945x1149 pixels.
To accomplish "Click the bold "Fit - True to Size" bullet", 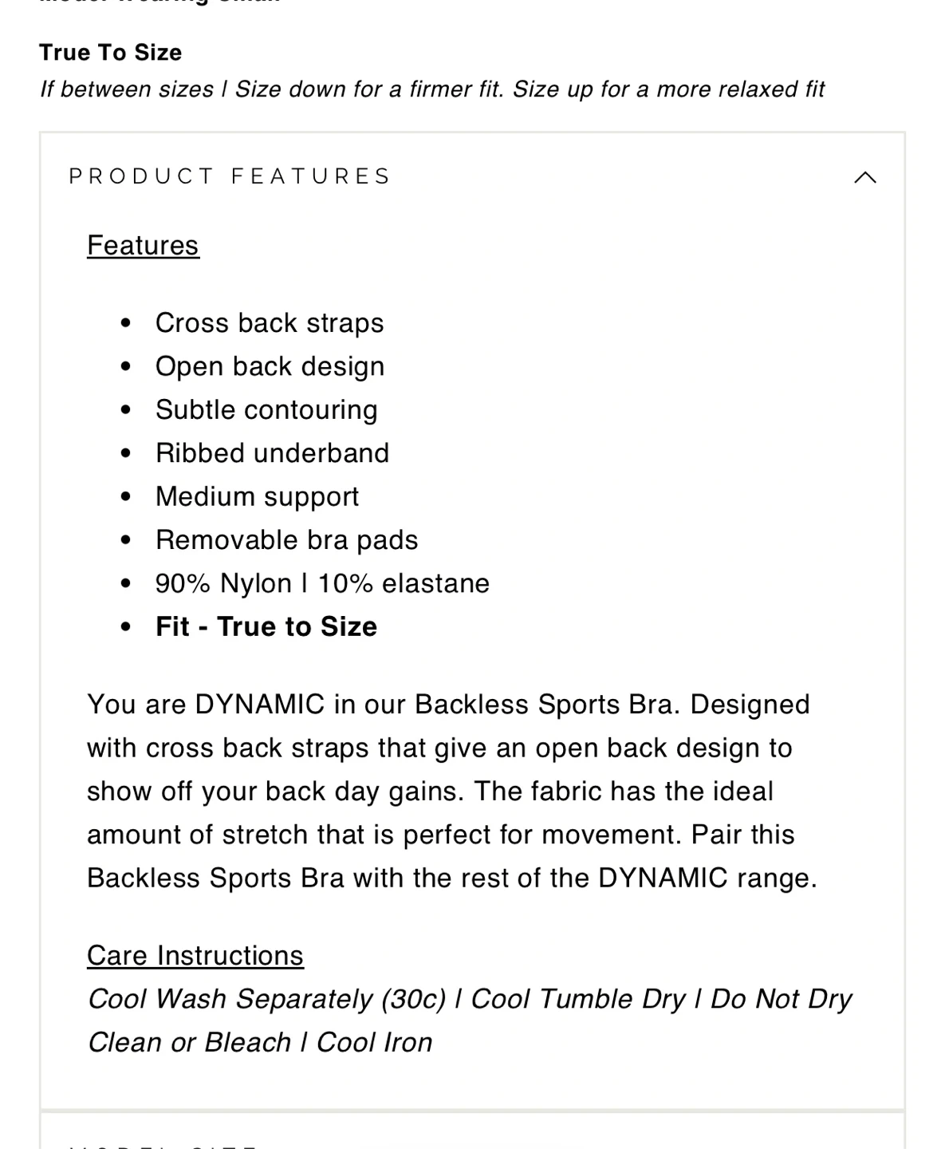I will pos(266,627).
